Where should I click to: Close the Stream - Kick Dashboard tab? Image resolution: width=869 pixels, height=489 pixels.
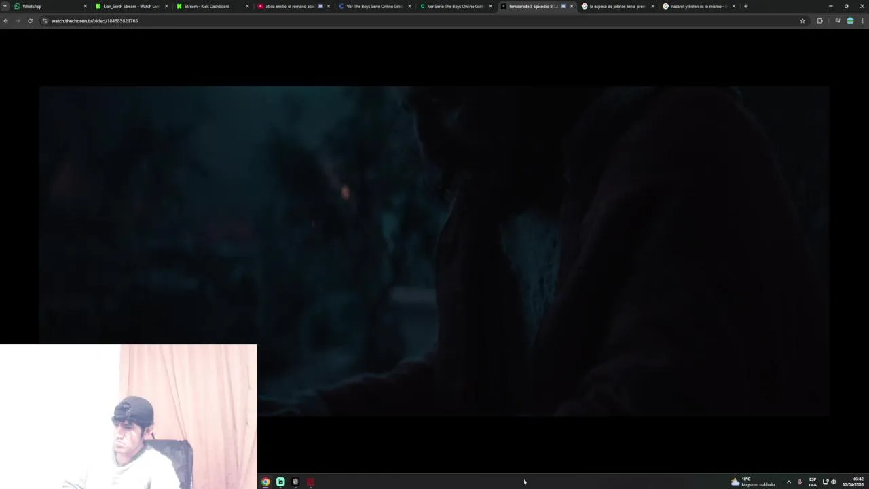[x=247, y=6]
